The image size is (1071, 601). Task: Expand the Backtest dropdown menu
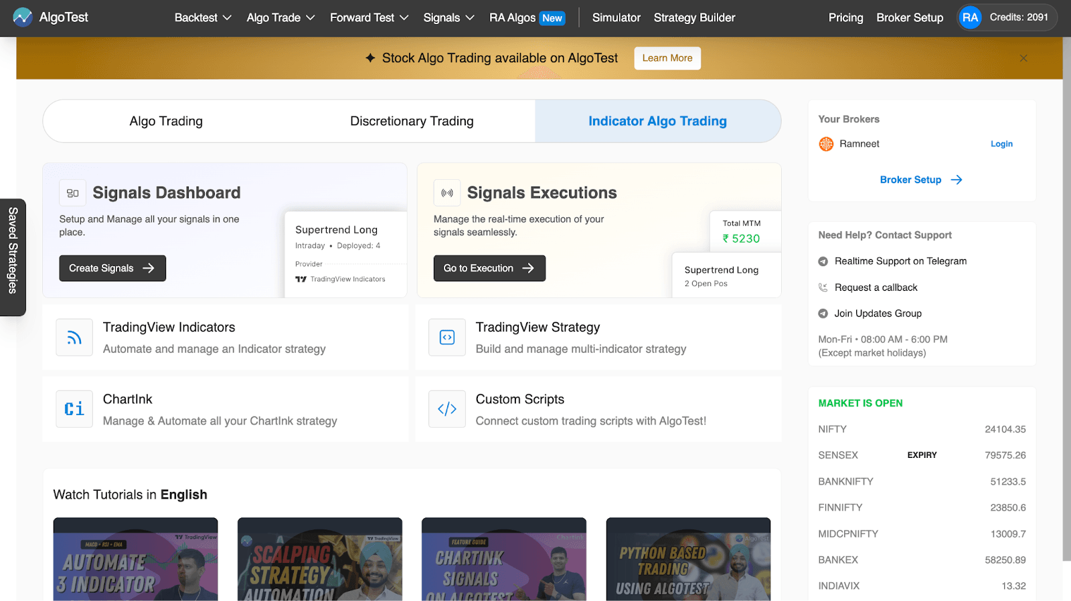tap(203, 18)
